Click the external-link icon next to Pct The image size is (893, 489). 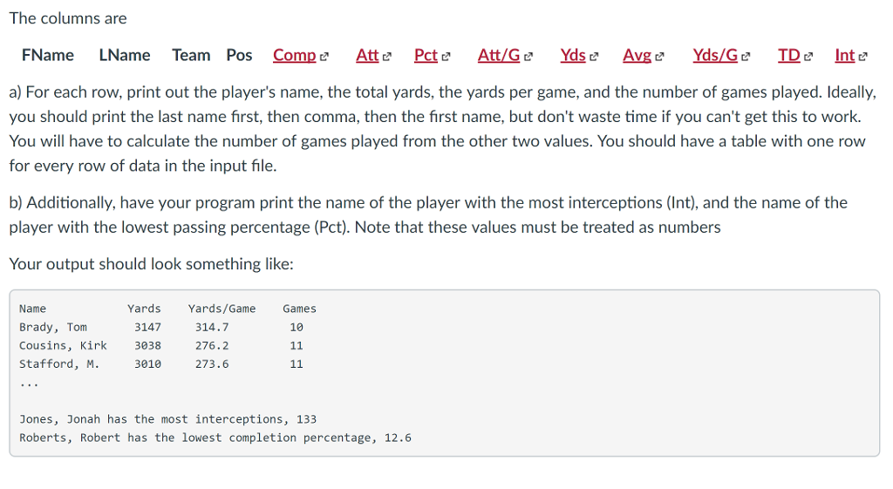pos(446,57)
